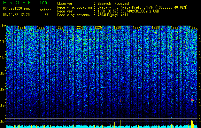Click the magenta meteor echo near 1230

(x=192, y=100)
